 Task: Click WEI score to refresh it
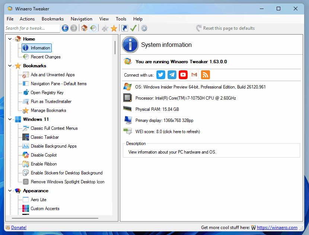(167, 132)
